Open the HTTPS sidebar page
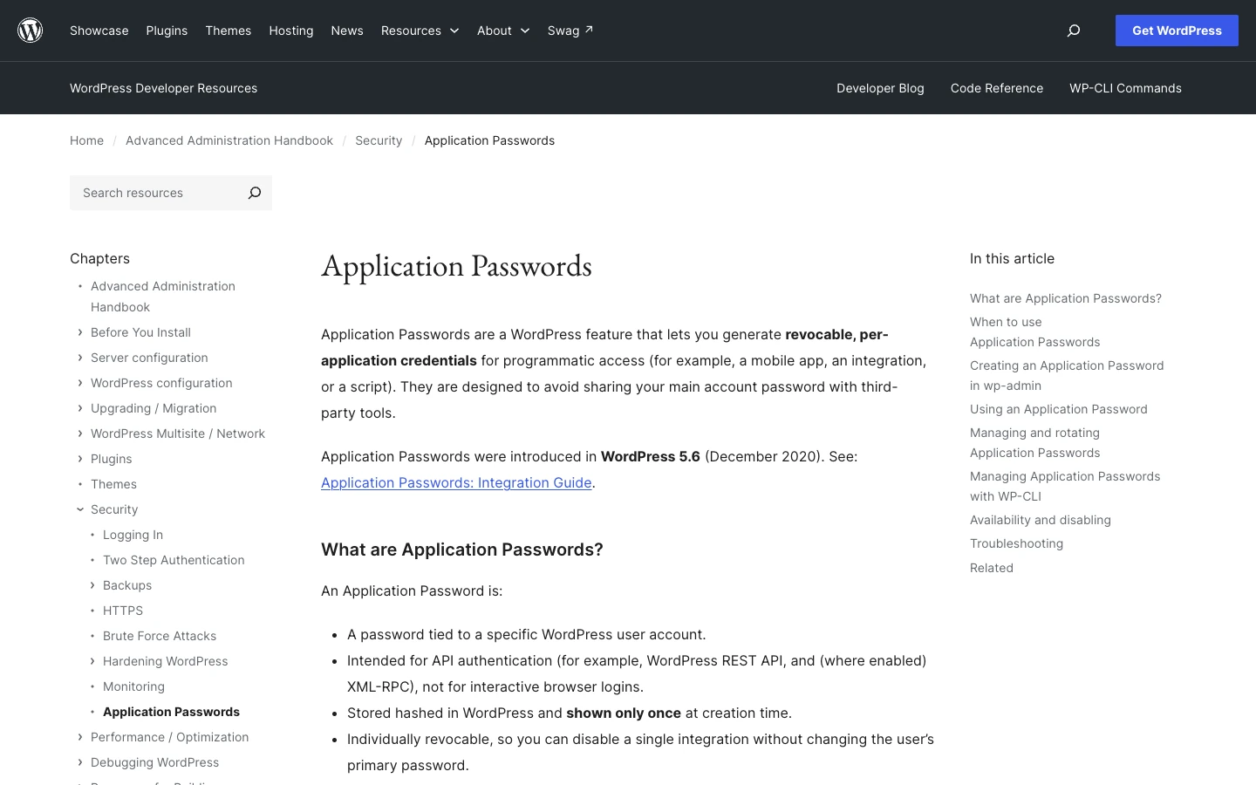Viewport: 1256px width, 785px height. (123, 611)
